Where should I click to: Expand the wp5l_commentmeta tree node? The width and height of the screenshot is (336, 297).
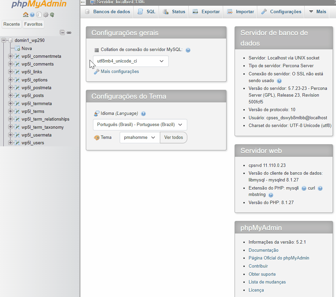(x=10, y=56)
